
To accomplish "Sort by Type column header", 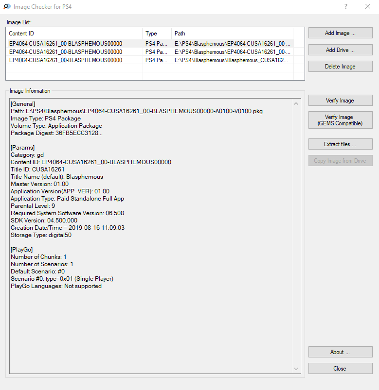I will click(x=157, y=34).
